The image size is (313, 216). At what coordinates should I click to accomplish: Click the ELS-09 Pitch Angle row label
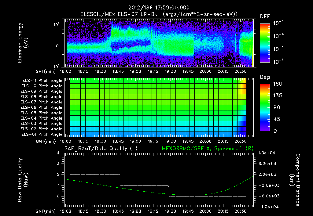pyautogui.click(x=42, y=92)
